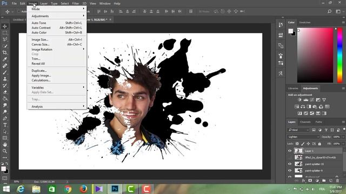
Task: Switch to the Swatches tab
Action: pos(305,23)
